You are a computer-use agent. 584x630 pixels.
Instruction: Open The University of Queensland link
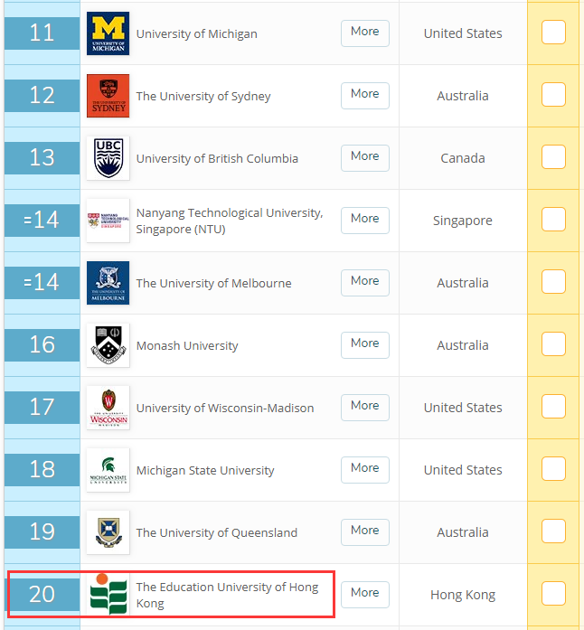[x=216, y=532]
